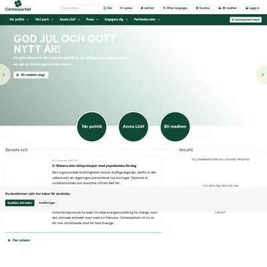Screen dimensions: 267x267
Task: Expand the Vår politik menu
Action: [19, 19]
